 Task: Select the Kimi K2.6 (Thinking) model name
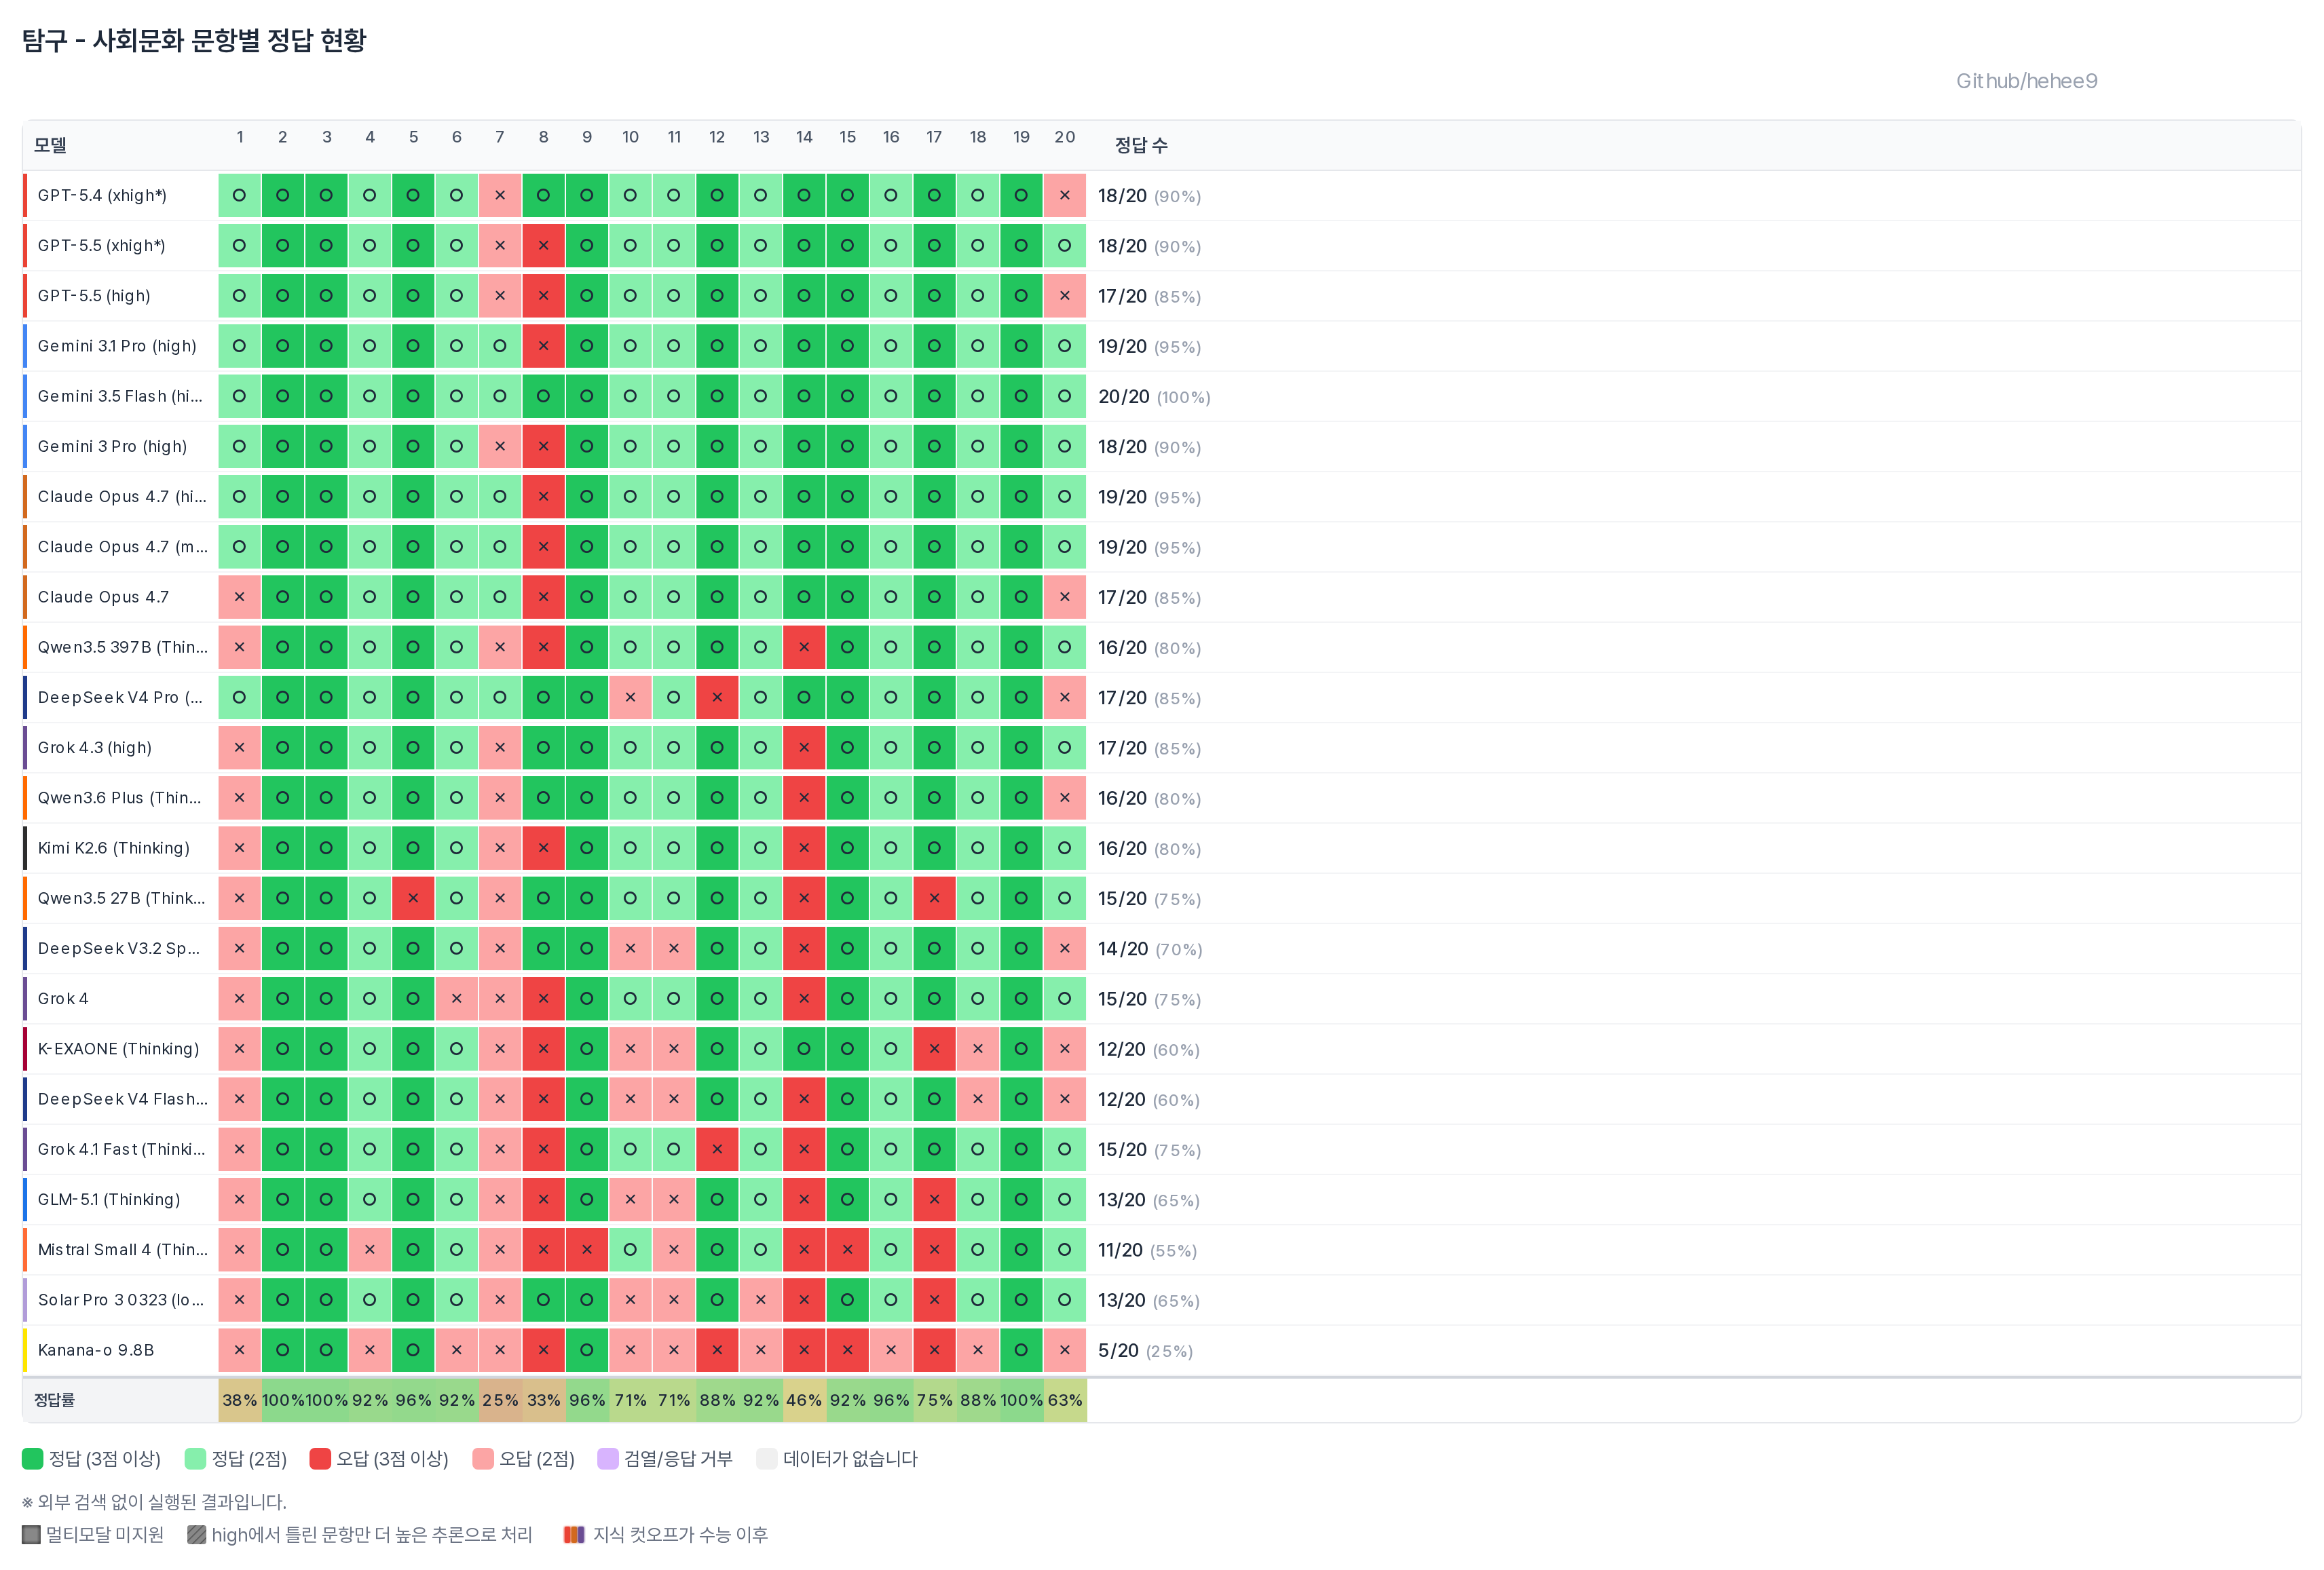[114, 847]
